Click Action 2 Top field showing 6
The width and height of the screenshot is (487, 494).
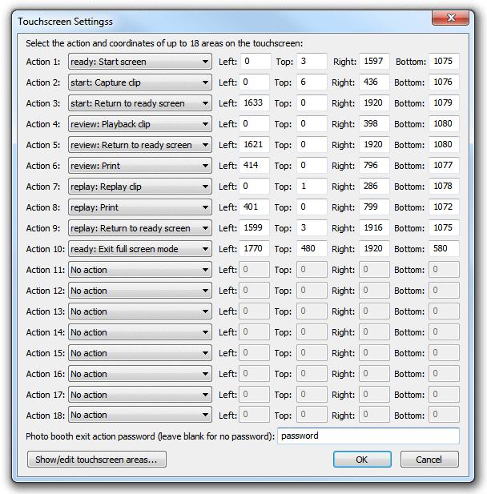(x=312, y=82)
